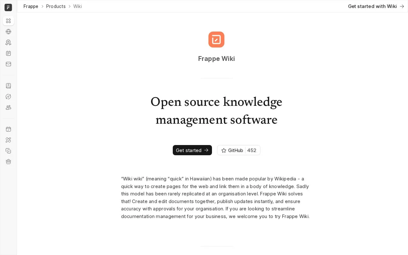The height and width of the screenshot is (255, 408).
Task: Open the Frappe logo in the sidebar
Action: pos(8,7)
